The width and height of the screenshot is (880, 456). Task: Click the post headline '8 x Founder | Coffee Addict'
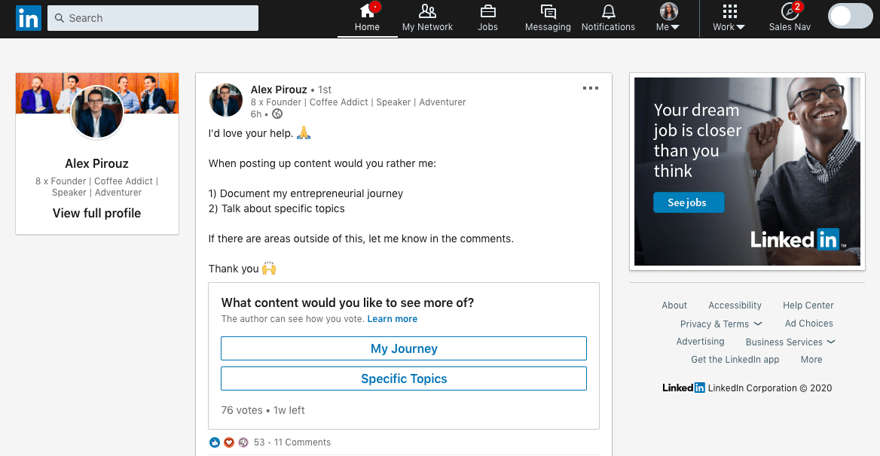[309, 102]
